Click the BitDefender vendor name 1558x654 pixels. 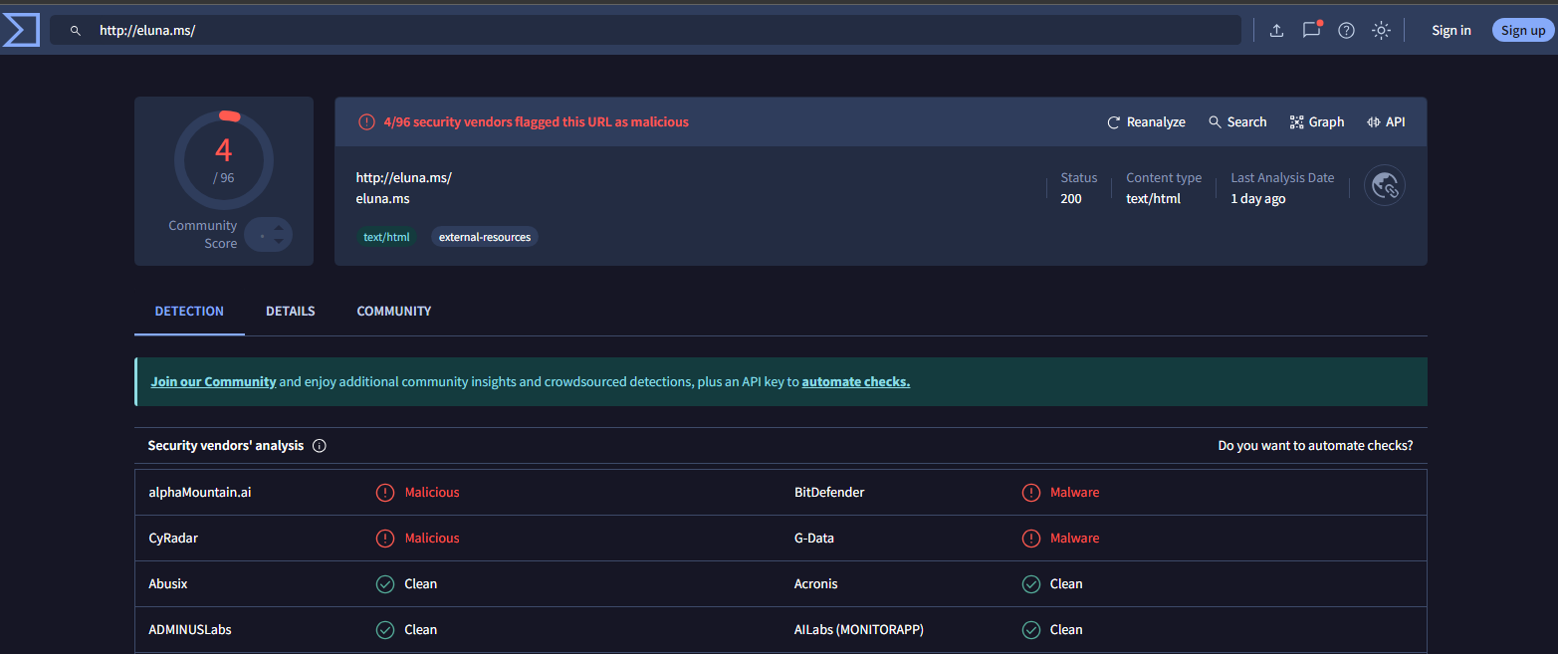tap(829, 493)
